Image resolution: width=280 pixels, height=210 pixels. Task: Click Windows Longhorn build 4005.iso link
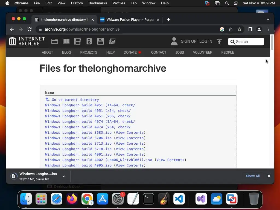point(78,165)
